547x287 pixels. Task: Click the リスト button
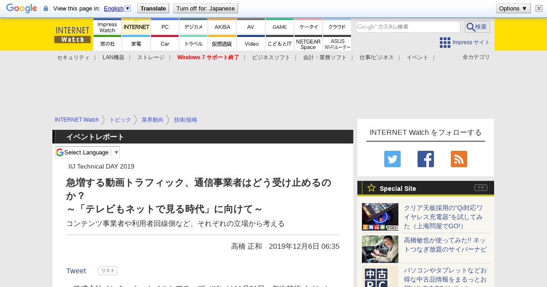point(108,271)
